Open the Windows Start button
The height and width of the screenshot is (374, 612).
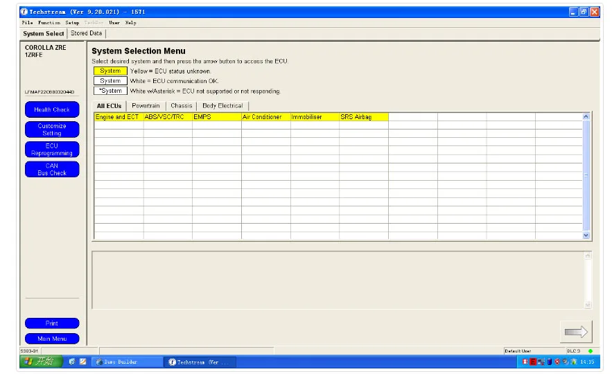41,362
